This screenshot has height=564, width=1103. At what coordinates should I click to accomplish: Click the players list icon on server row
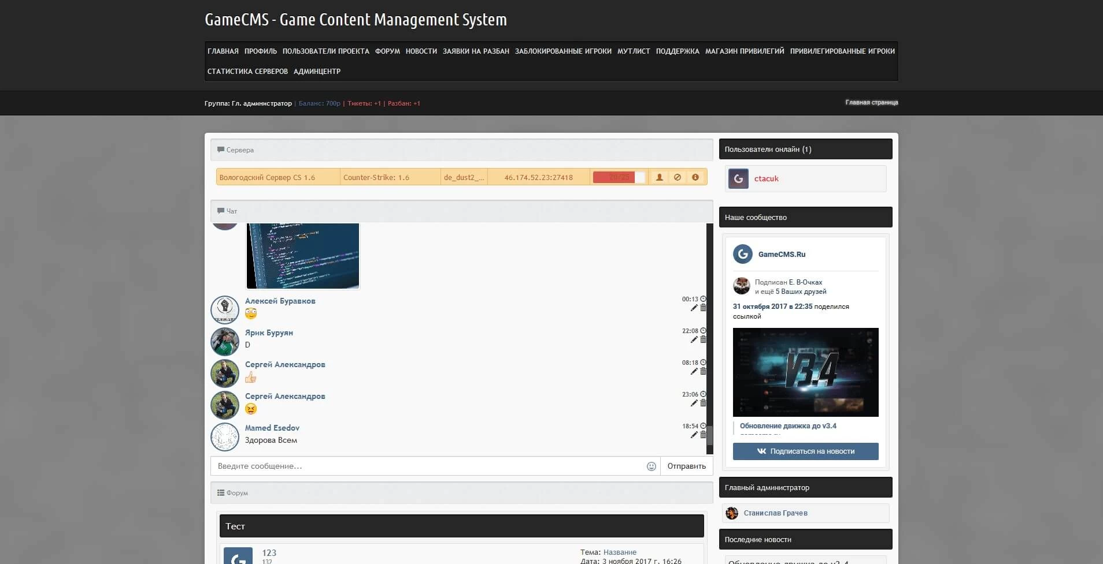[x=659, y=177]
